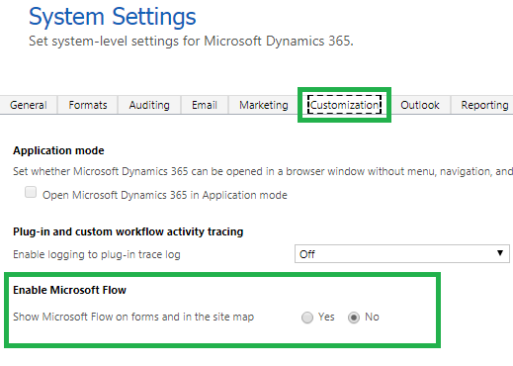Image resolution: width=513 pixels, height=366 pixels.
Task: Click the 'Set whether Microsoft Dynamics 365 can be opened' description
Action: pos(263,171)
